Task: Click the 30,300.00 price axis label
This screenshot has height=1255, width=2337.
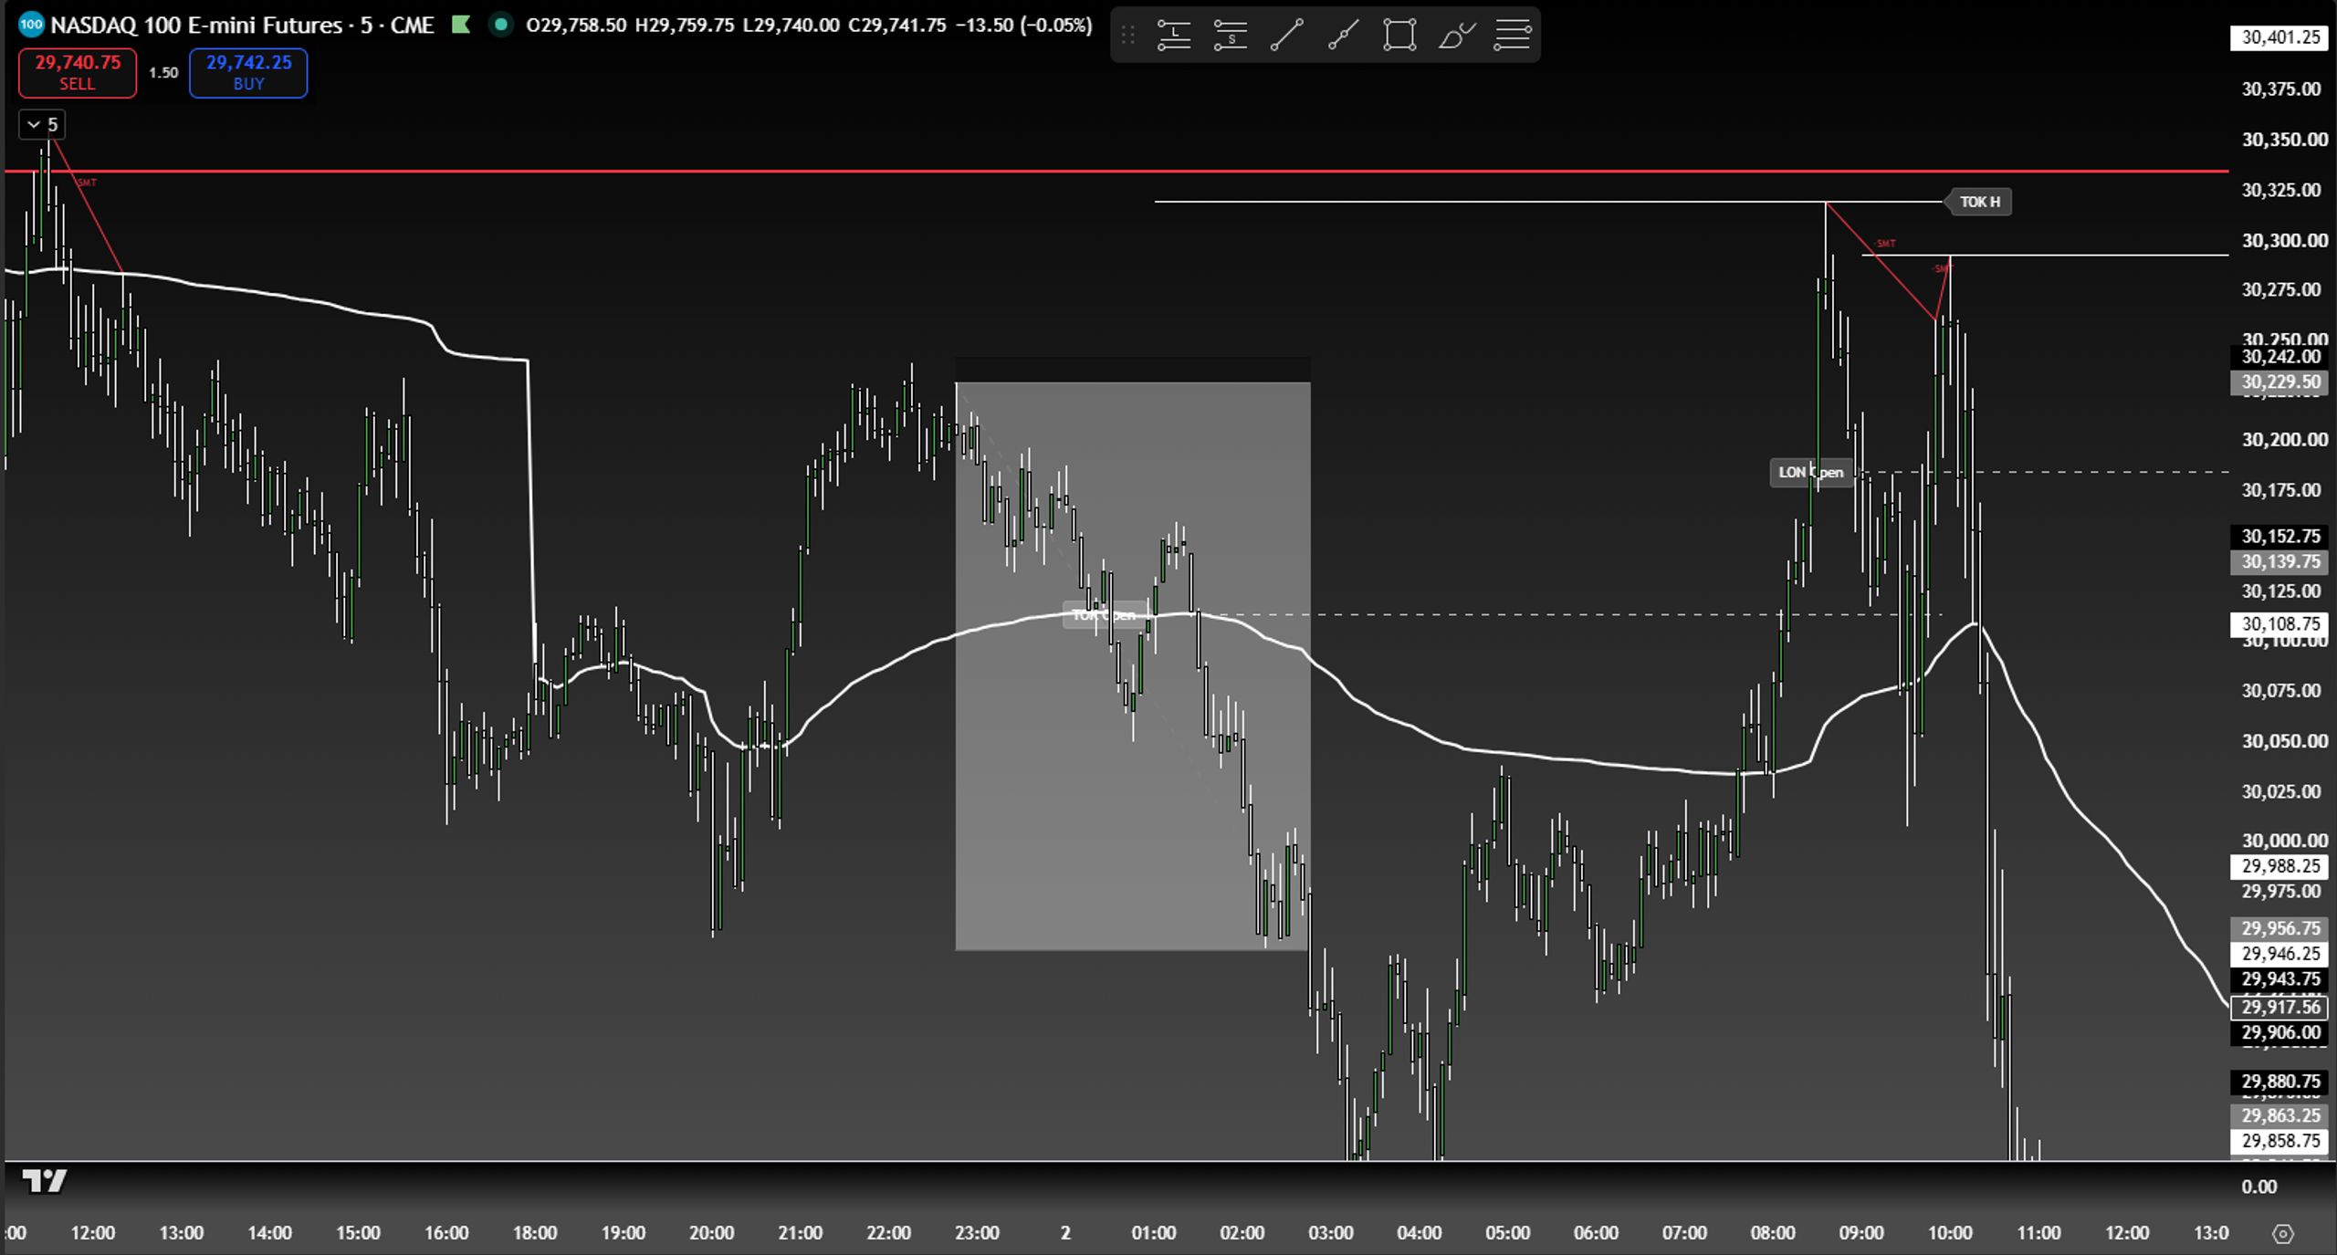Action: click(x=2285, y=241)
